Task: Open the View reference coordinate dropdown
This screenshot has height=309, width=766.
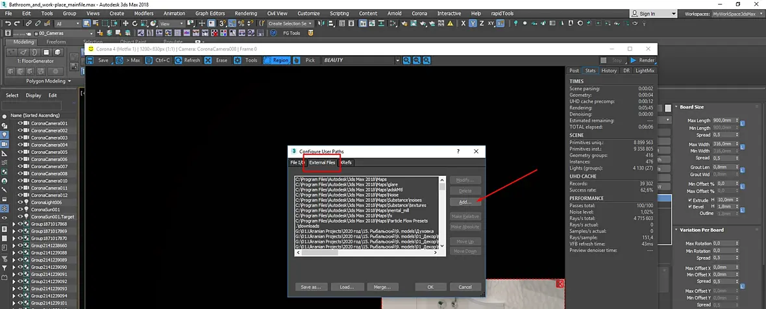Action: (172, 23)
